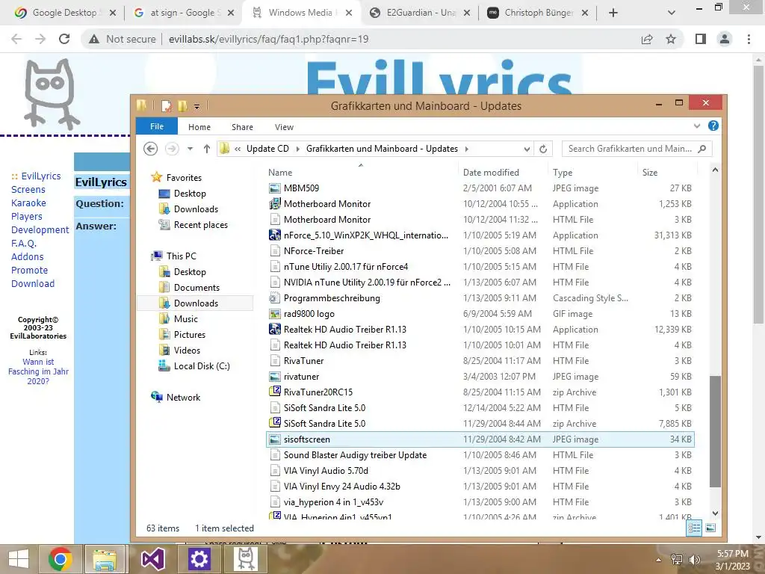Open the Chrome tab search dropdown
The width and height of the screenshot is (765, 574).
pyautogui.click(x=672, y=13)
